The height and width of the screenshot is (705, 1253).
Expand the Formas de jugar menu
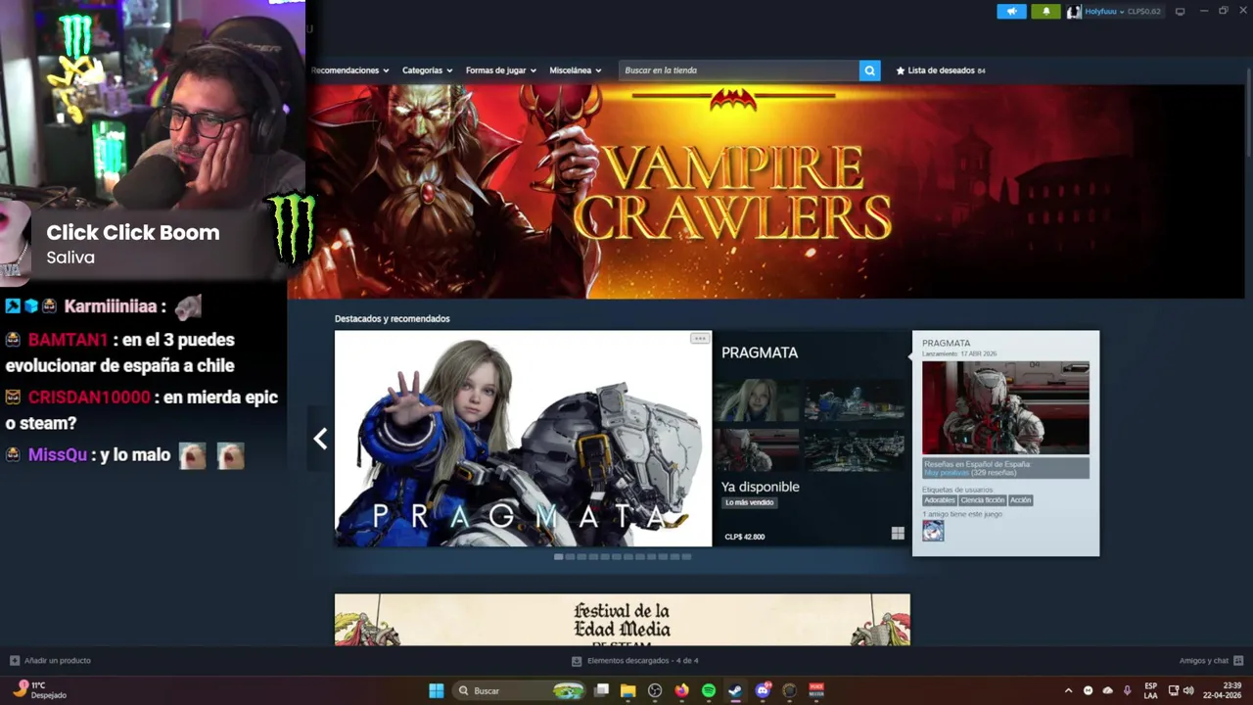click(x=500, y=70)
